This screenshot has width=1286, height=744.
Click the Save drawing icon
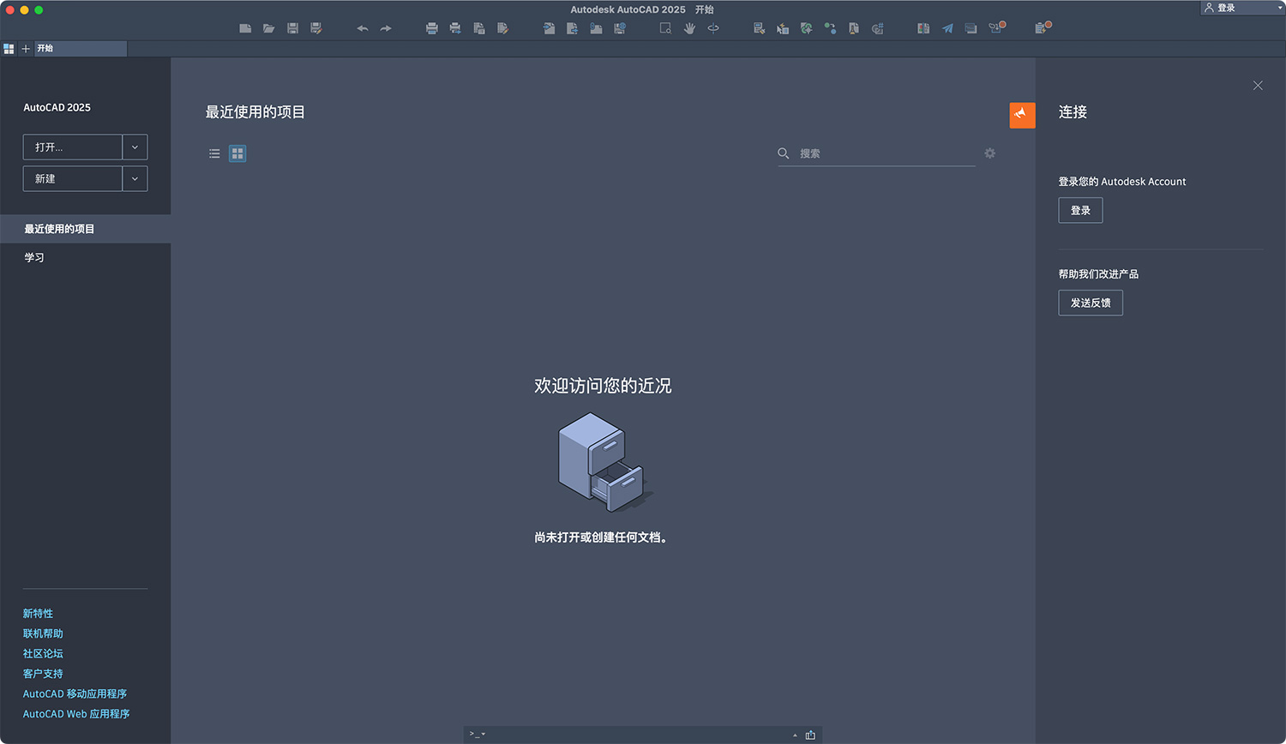pos(292,28)
